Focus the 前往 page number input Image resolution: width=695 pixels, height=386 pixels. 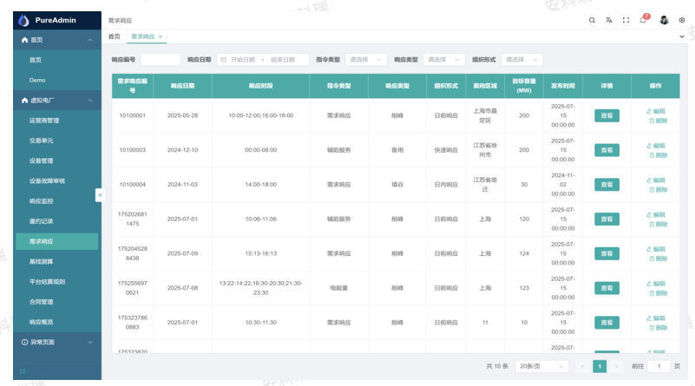(659, 366)
